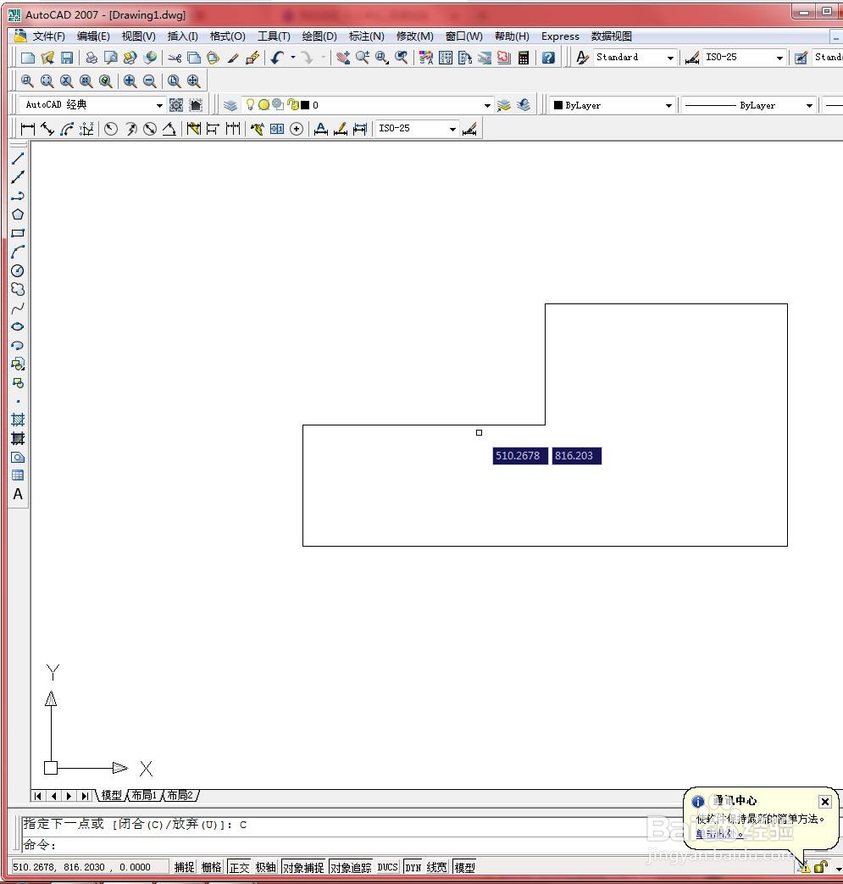Viewport: 843px width, 884px height.
Task: Jump to first layout tab arrow
Action: [38, 796]
